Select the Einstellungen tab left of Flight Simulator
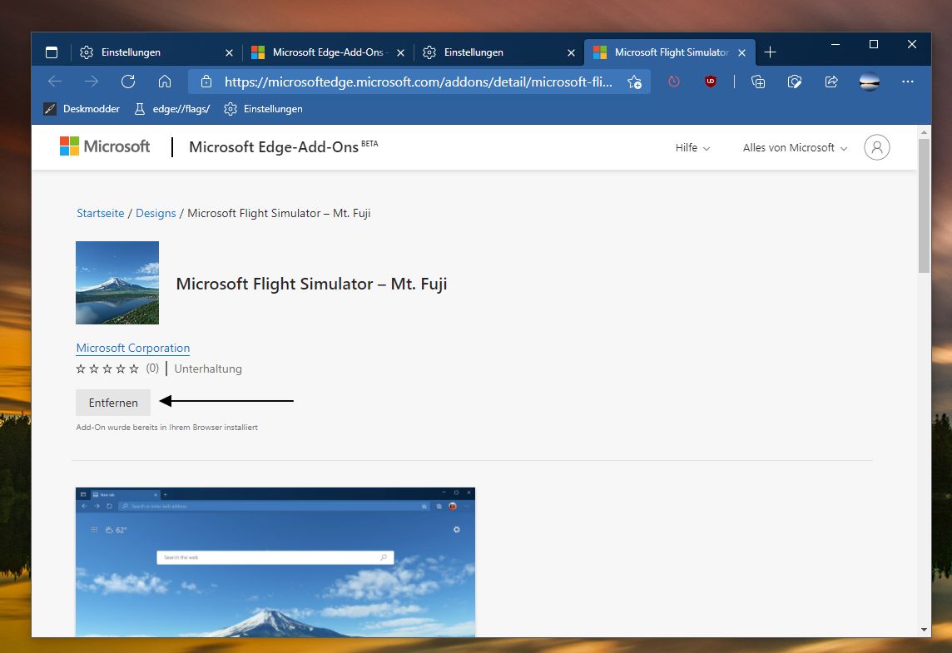This screenshot has width=952, height=653. (498, 52)
